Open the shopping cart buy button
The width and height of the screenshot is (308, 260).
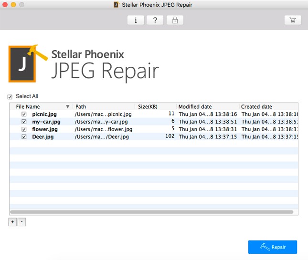tap(293, 20)
